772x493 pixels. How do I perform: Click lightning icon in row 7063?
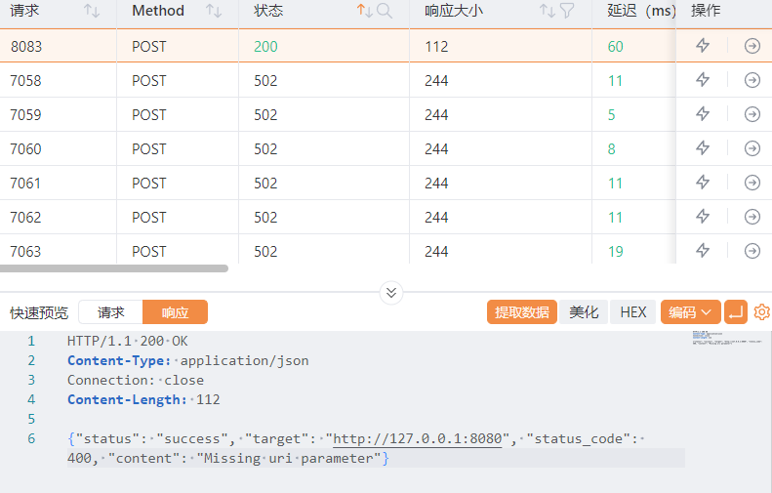coord(703,251)
